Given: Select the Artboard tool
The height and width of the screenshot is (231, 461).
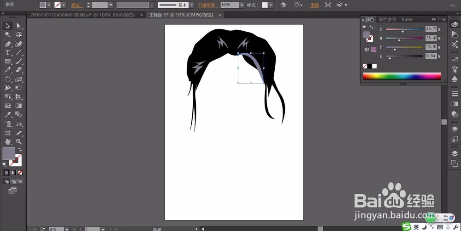Looking at the screenshot, I should pyautogui.click(x=8, y=133).
